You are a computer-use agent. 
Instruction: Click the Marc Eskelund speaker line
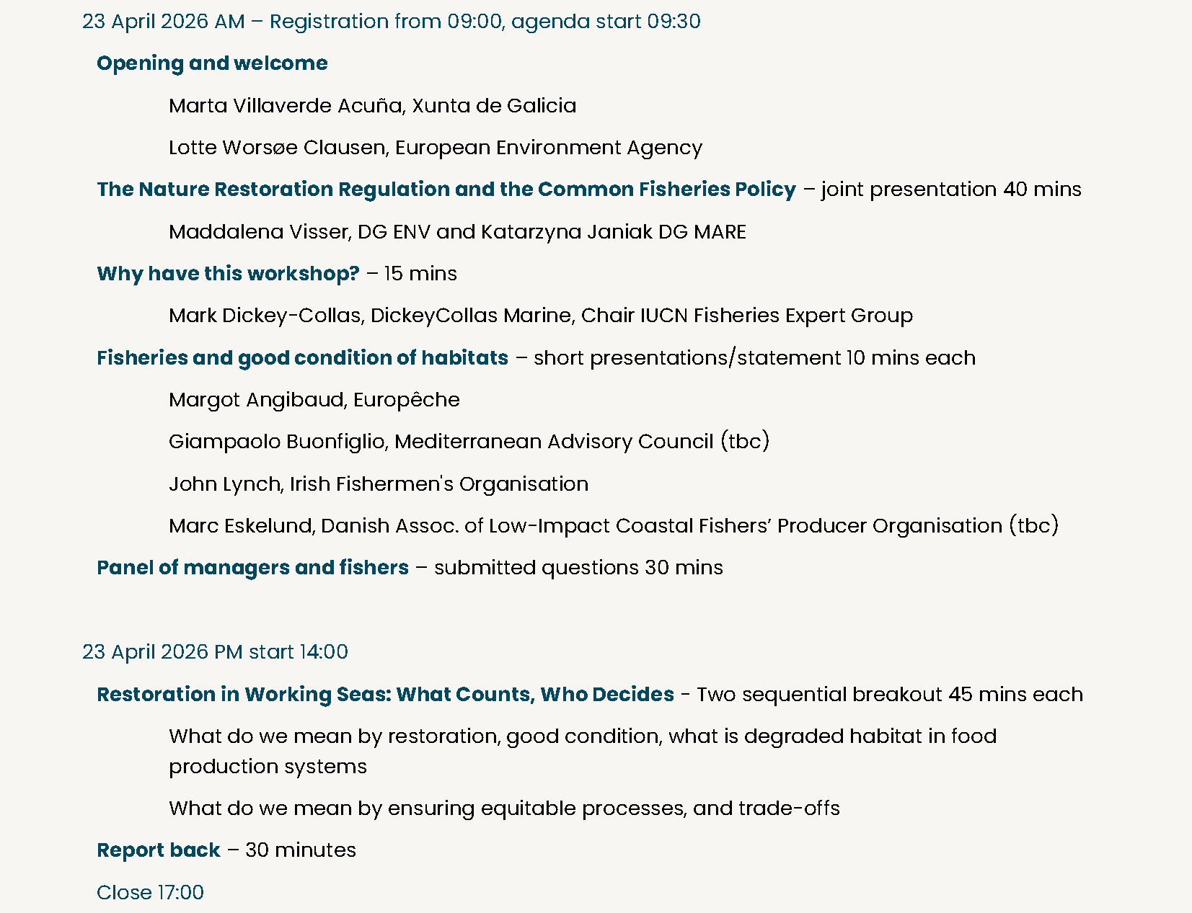[x=613, y=526]
